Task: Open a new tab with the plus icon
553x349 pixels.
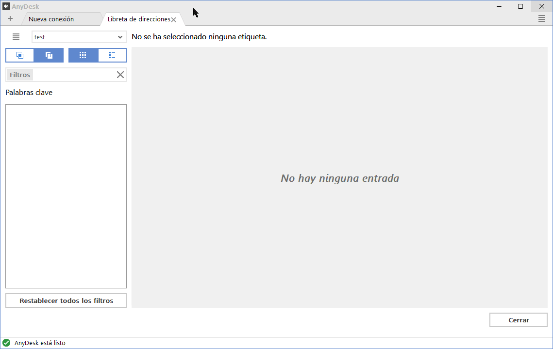Action: click(10, 19)
